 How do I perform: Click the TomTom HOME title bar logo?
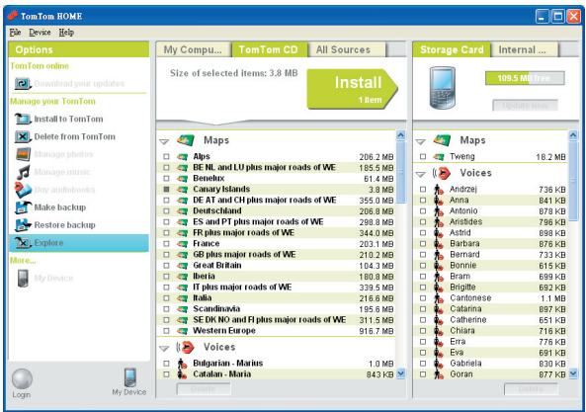coord(13,16)
